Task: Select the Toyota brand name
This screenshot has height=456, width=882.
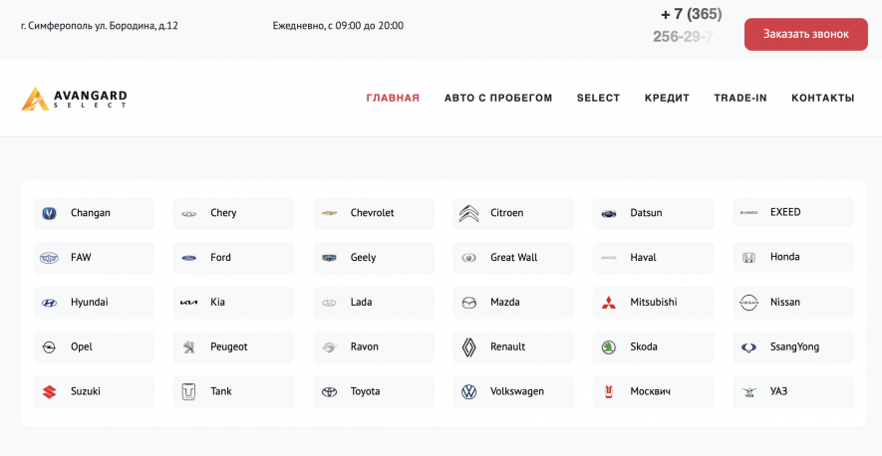Action: pos(365,391)
